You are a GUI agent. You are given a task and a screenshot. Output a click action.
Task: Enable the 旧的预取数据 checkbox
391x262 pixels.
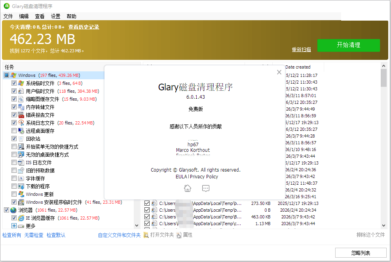pyautogui.click(x=14, y=170)
